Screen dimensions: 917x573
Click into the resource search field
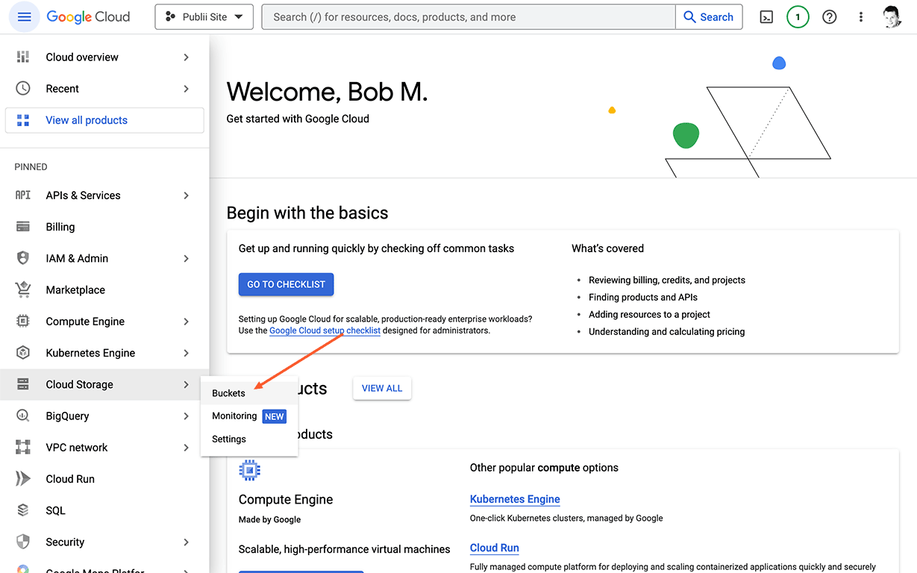[469, 17]
